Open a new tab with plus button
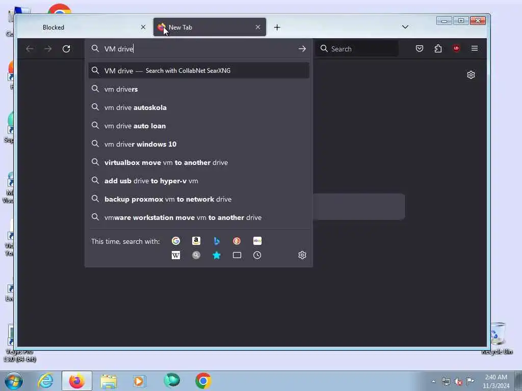This screenshot has width=522, height=391. pyautogui.click(x=277, y=27)
